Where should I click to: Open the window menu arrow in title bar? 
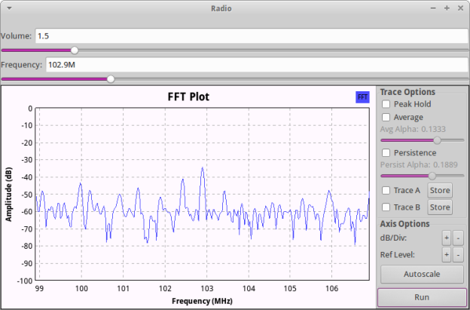coord(9,8)
